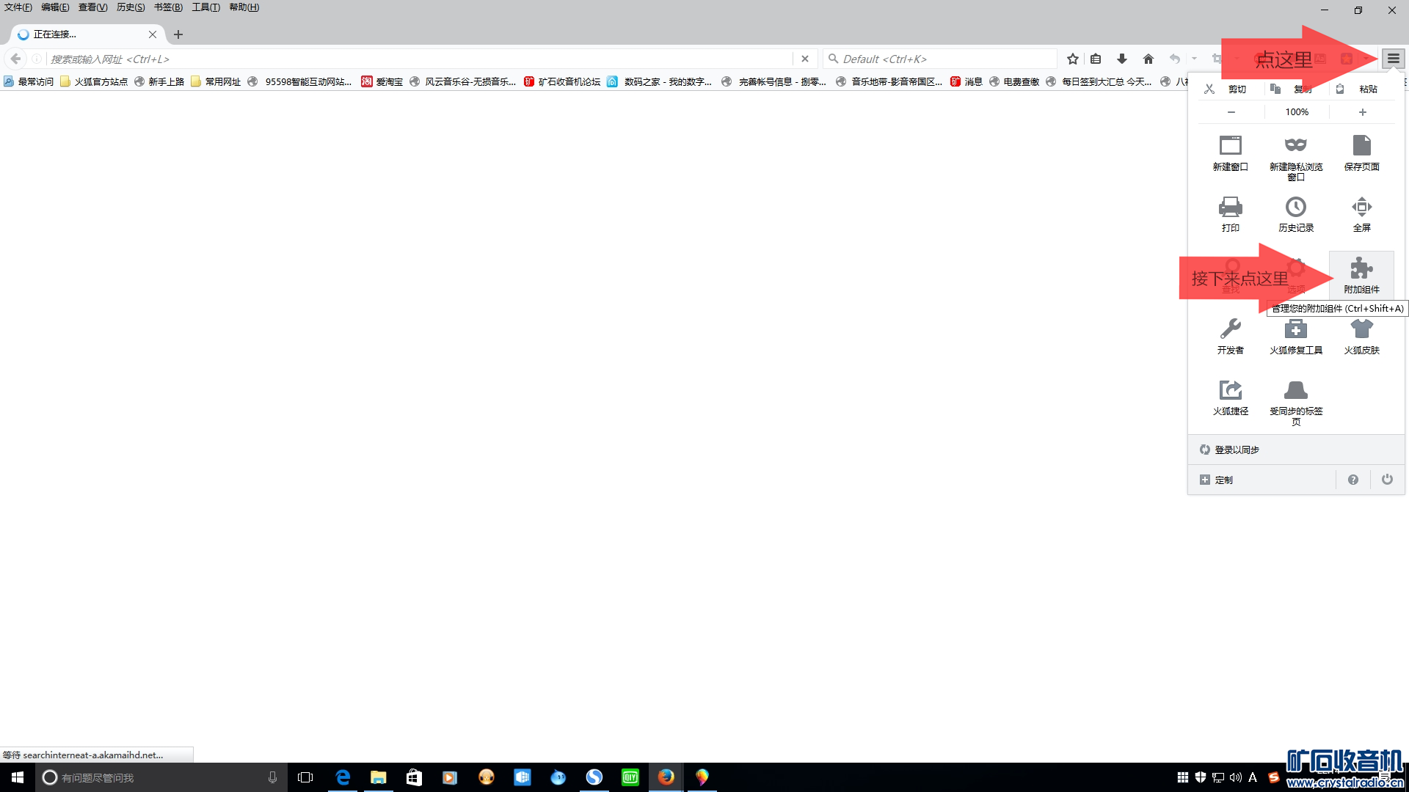Toggle the hamburger menu button

[1393, 59]
